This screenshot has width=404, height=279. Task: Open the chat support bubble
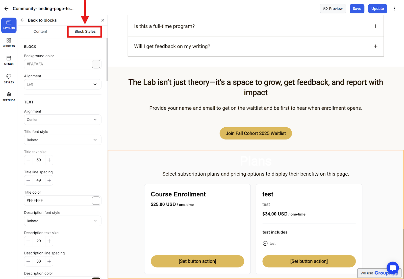(393, 268)
